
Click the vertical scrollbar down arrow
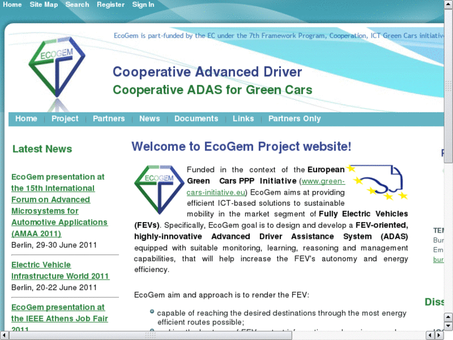tap(449, 326)
